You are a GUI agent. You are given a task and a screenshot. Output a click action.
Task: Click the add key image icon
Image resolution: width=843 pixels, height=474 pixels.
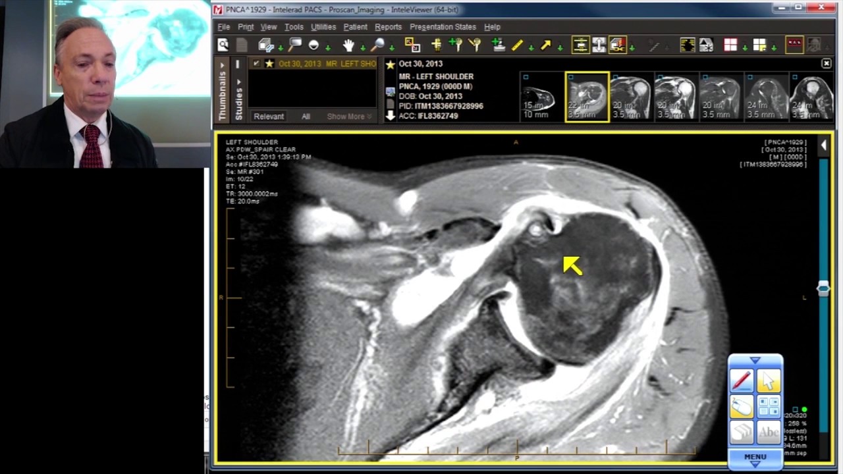pos(455,45)
